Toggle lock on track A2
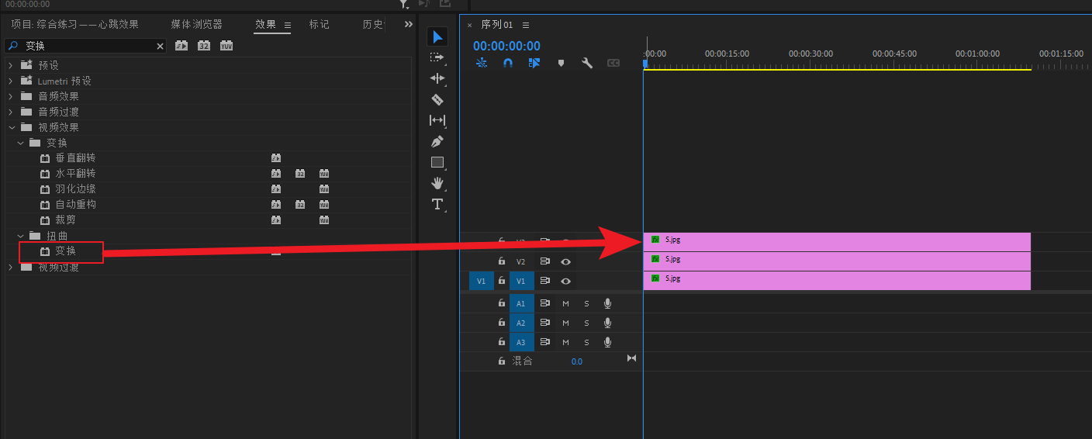The width and height of the screenshot is (1092, 439). [502, 323]
